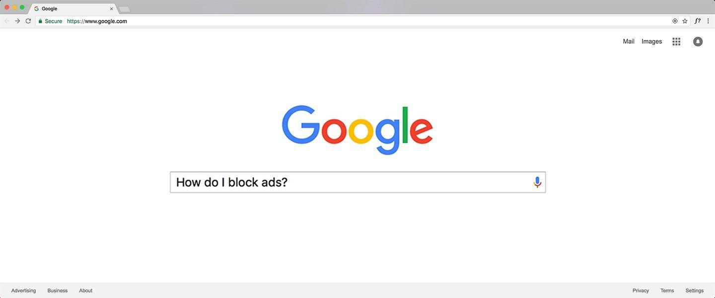Open the Images link
Image resolution: width=715 pixels, height=298 pixels.
coord(651,42)
